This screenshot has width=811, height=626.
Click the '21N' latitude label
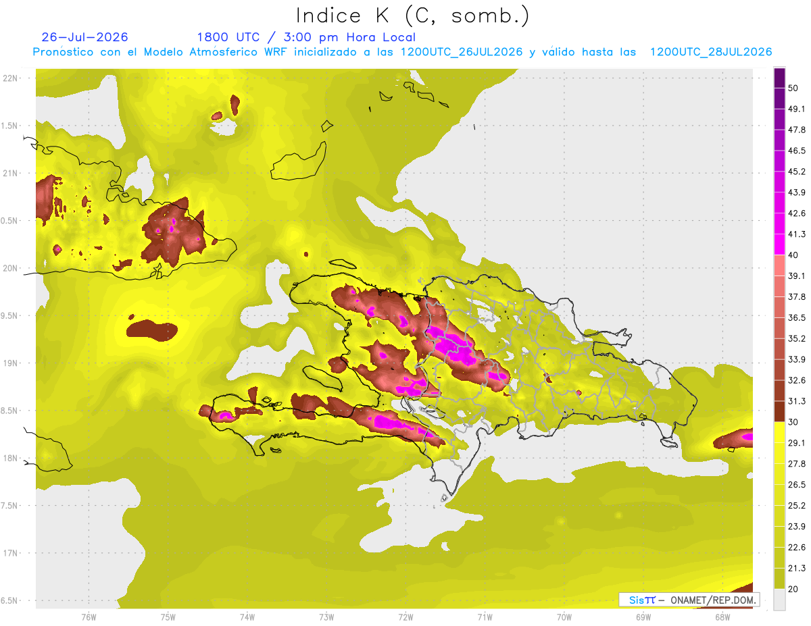coord(11,174)
